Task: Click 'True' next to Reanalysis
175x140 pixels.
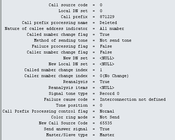Action: (x=105, y=82)
